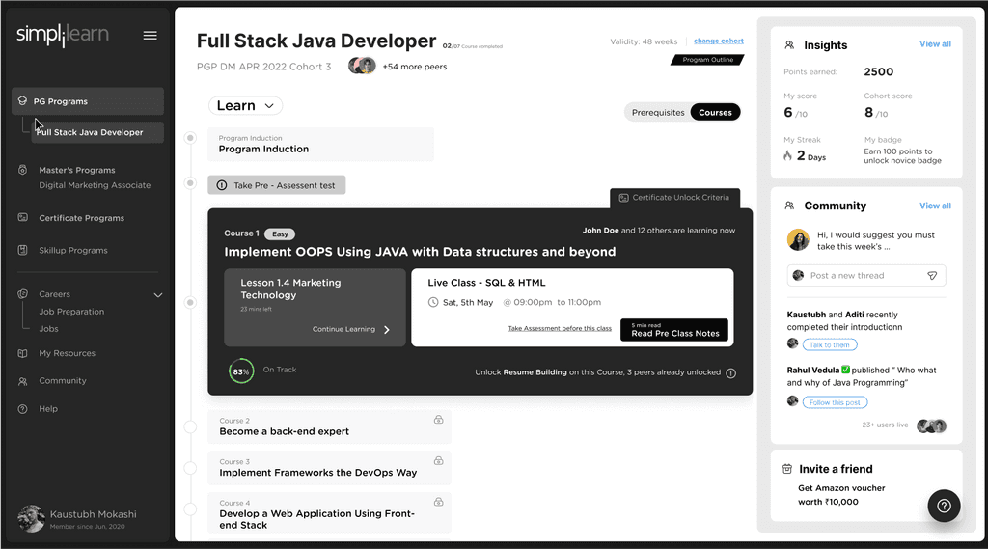Screen dimensions: 988x549
Task: Click the floating help question mark icon
Action: tap(944, 506)
